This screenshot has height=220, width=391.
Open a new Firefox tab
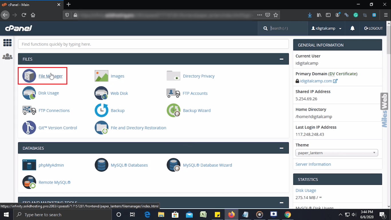click(x=68, y=5)
